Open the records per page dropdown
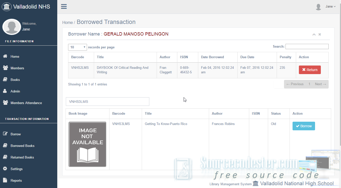The height and width of the screenshot is (188, 341). tap(77, 47)
